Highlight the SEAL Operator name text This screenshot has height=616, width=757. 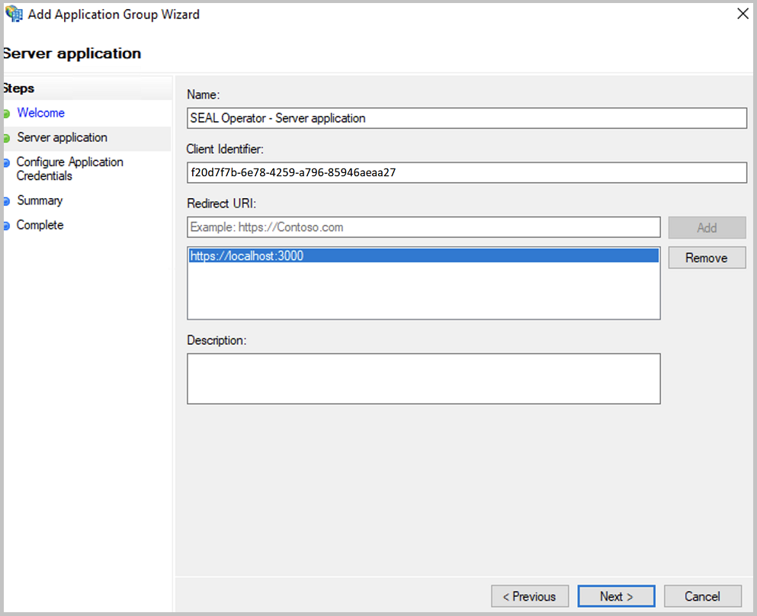click(277, 118)
